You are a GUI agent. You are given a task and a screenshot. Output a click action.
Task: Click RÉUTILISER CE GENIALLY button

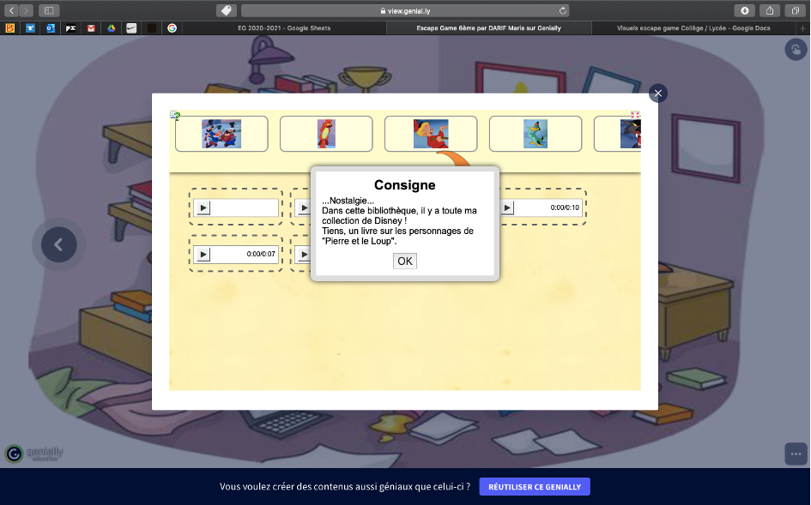point(535,487)
